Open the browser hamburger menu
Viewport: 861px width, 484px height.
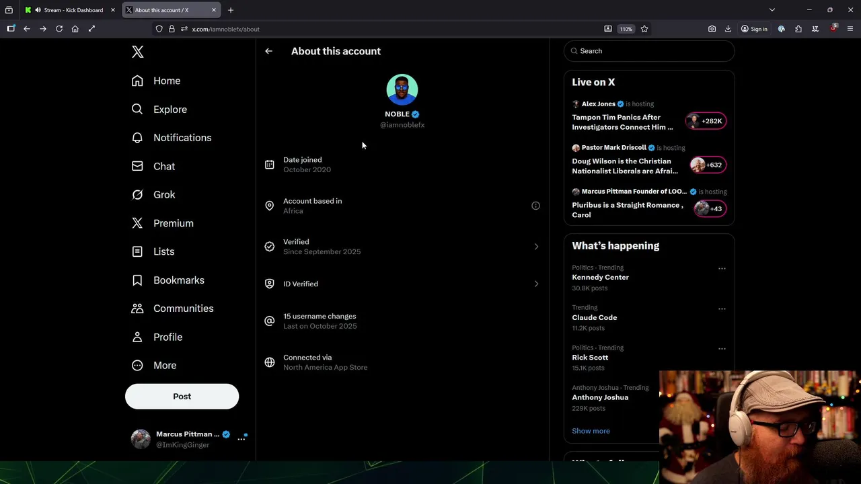850,29
